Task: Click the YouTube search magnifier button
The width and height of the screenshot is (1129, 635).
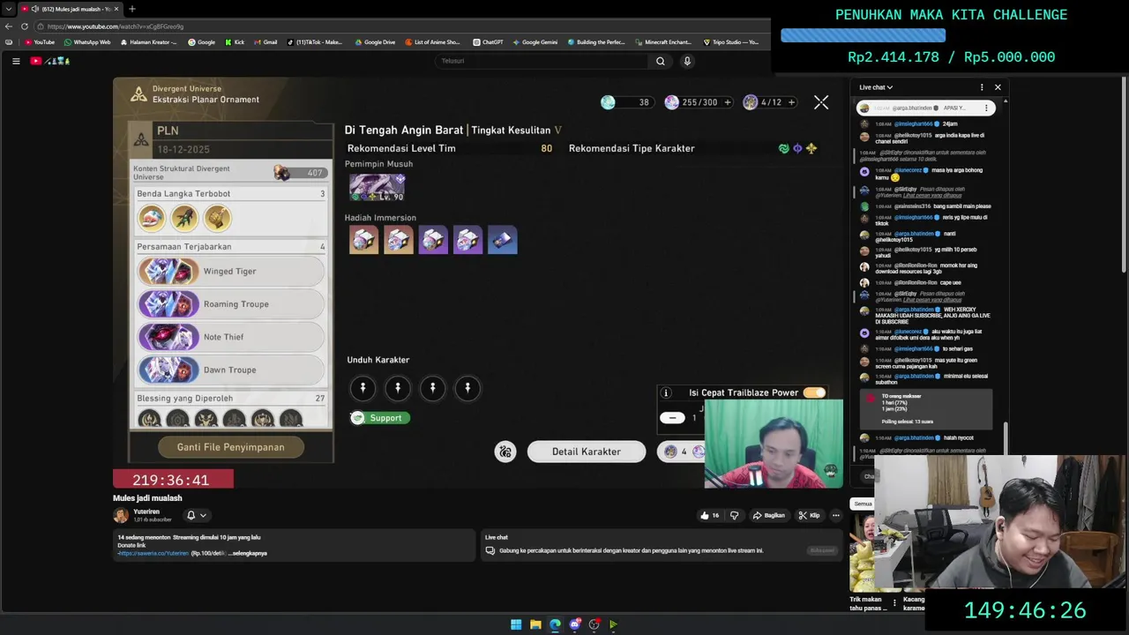Action: click(660, 61)
